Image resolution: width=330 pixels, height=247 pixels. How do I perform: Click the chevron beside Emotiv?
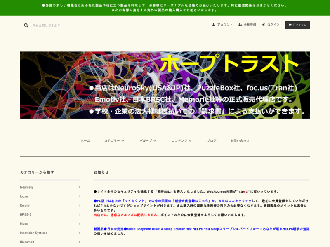coord(80,205)
